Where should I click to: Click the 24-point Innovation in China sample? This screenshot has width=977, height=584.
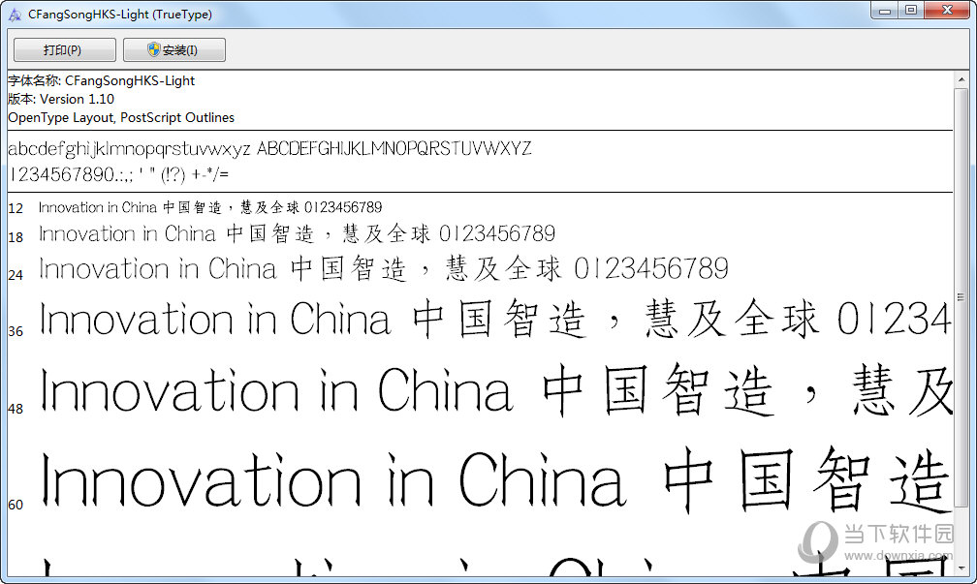coord(383,269)
